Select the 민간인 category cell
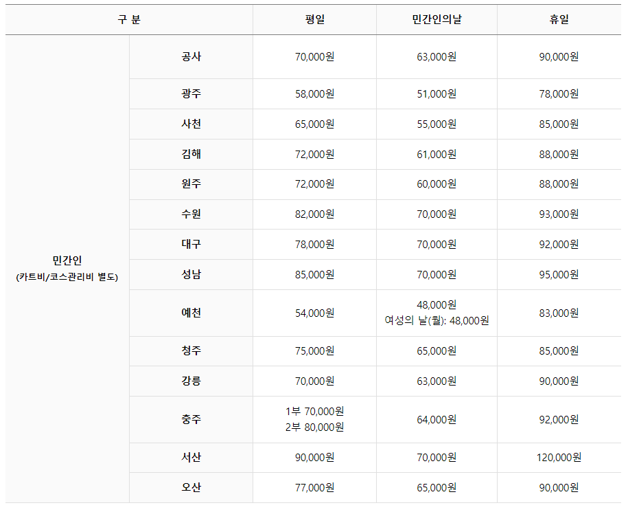This screenshot has width=628, height=512. pos(67,269)
